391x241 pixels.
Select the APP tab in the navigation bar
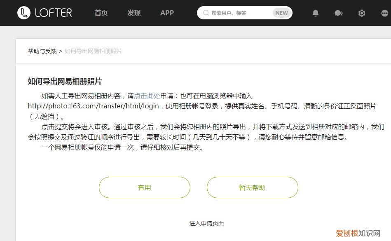coord(167,13)
